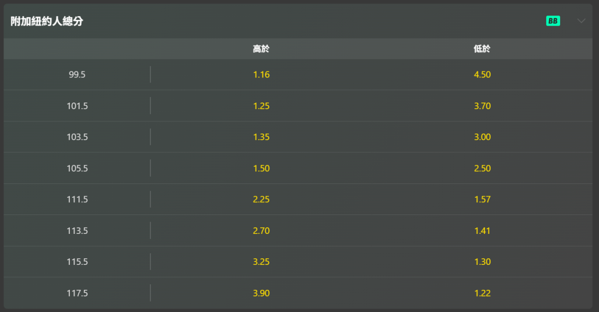
Task: Select 低於 99.5 odds 4.50
Action: [x=482, y=74]
